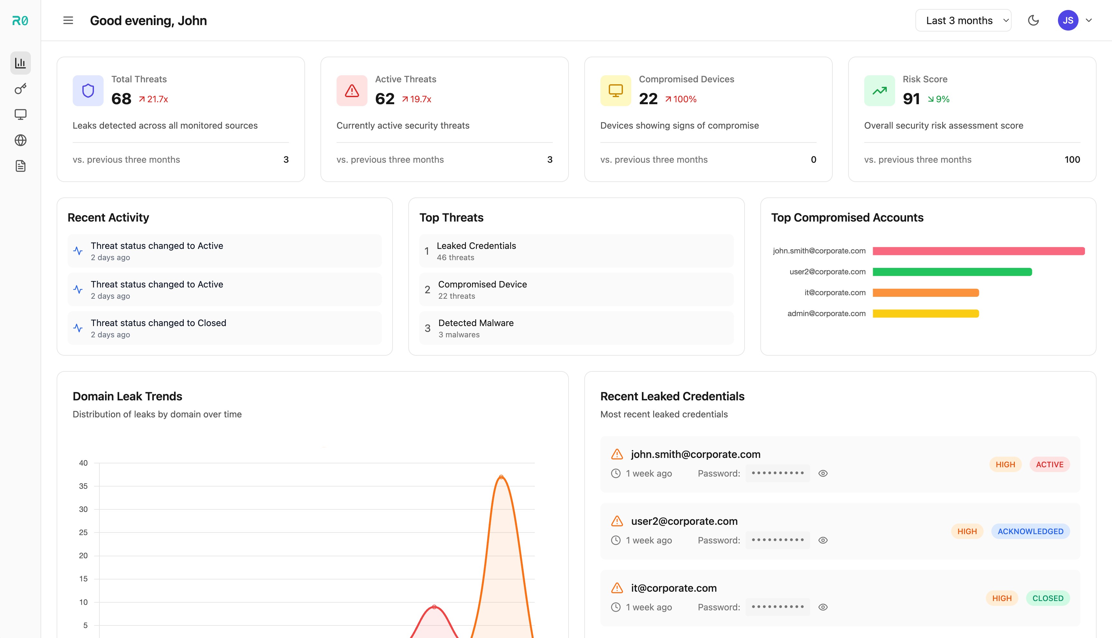The width and height of the screenshot is (1112, 638).
Task: Click the 9% decrease indicator
Action: tap(939, 99)
